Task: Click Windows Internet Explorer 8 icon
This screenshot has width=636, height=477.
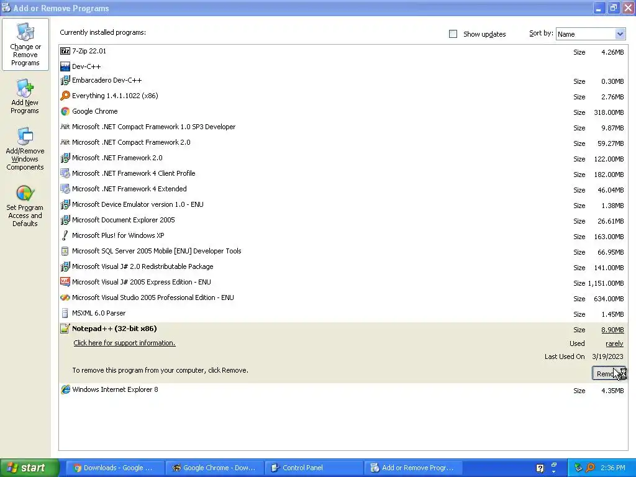Action: click(65, 389)
